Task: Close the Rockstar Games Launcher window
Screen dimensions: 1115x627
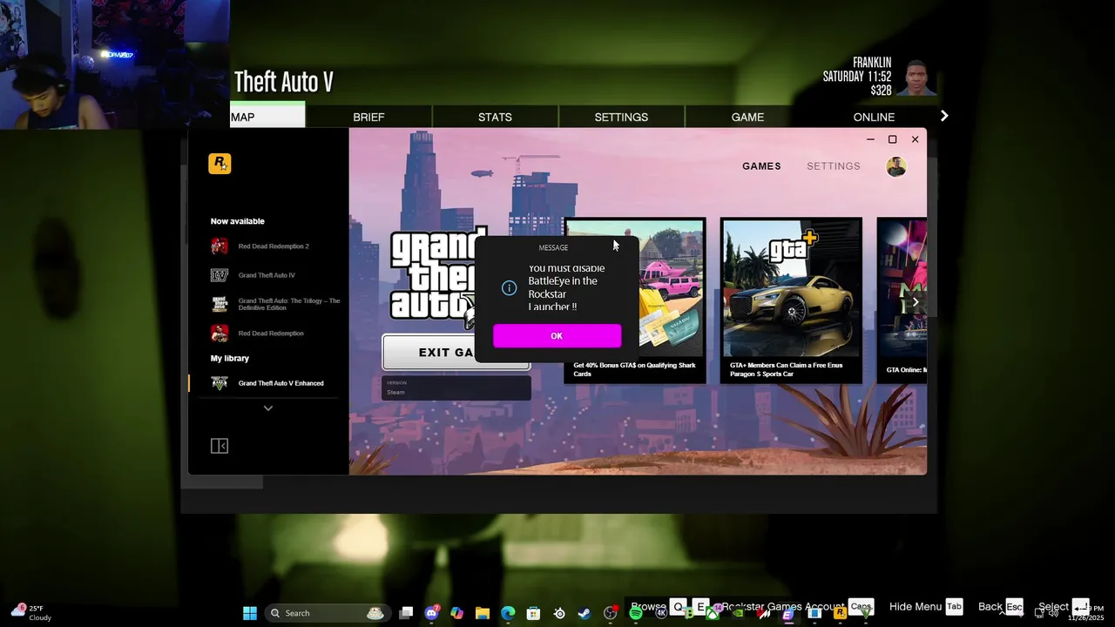Action: coord(915,139)
